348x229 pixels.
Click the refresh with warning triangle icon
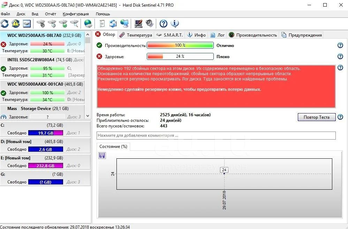point(16,23)
